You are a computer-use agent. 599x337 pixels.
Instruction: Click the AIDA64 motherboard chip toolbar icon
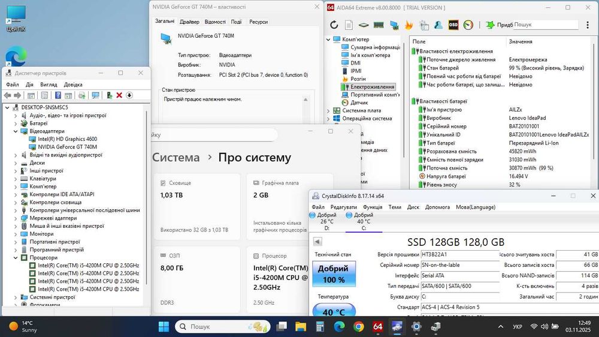point(364,25)
